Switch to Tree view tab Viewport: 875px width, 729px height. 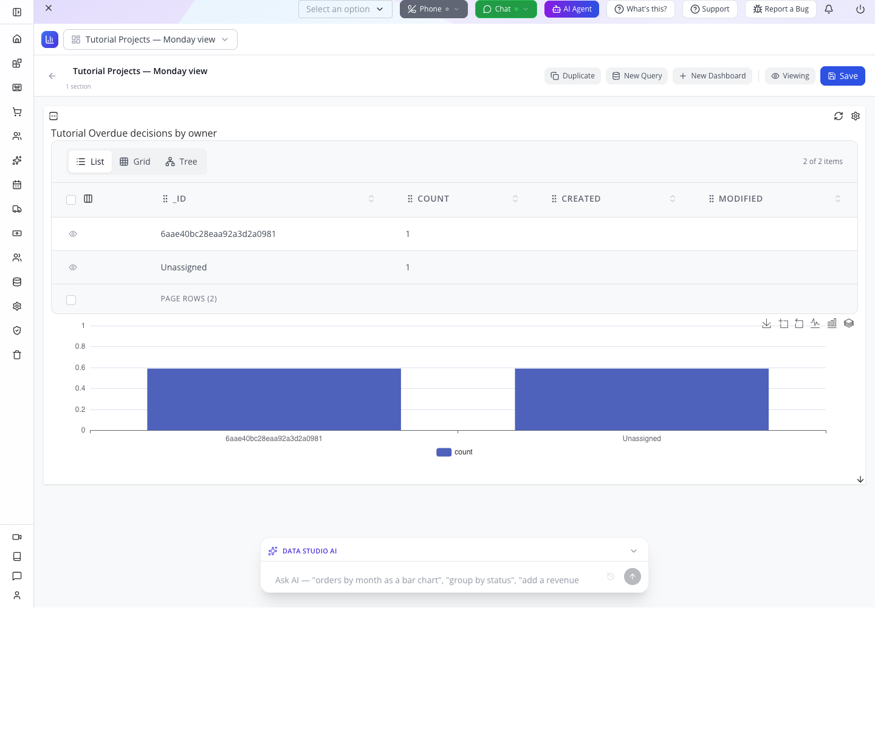[x=181, y=162]
